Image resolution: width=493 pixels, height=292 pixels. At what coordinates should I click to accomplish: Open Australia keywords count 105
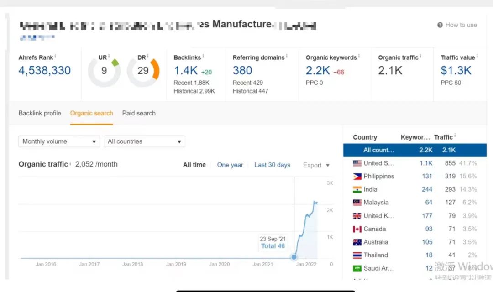click(427, 242)
